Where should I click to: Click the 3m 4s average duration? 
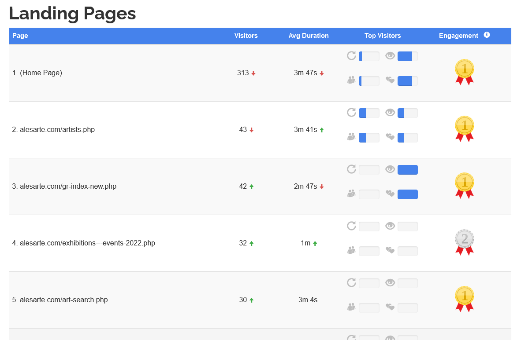308,300
